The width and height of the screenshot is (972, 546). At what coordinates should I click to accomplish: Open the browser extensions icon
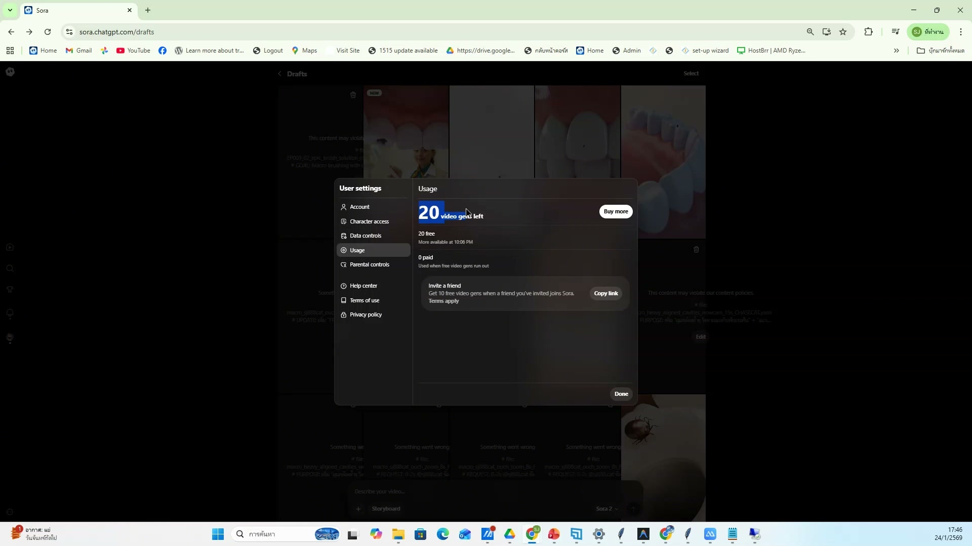pyautogui.click(x=868, y=32)
